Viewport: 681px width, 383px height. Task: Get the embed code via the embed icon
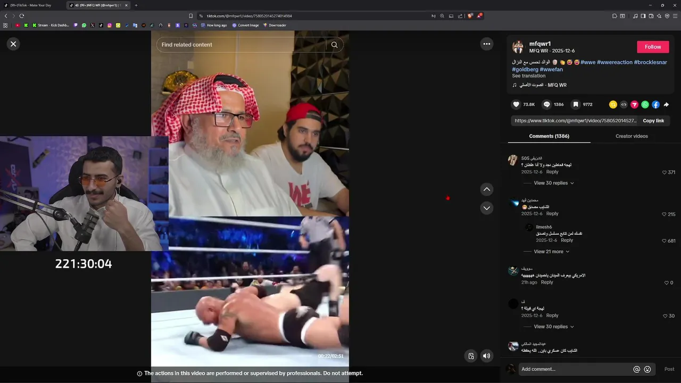click(624, 105)
